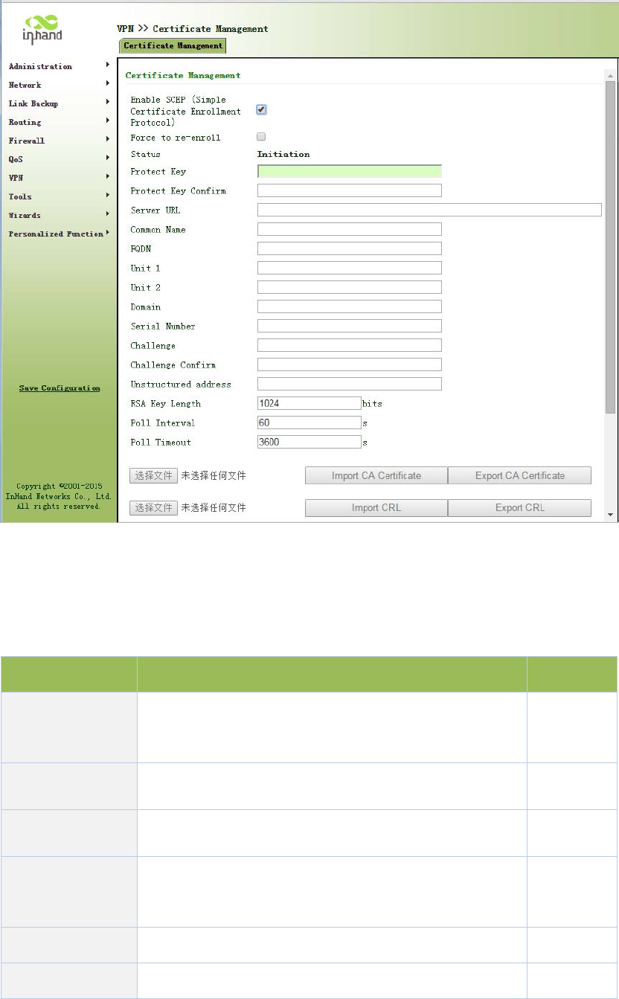Expand the Link Backup menu
The width and height of the screenshot is (619, 999).
point(59,103)
